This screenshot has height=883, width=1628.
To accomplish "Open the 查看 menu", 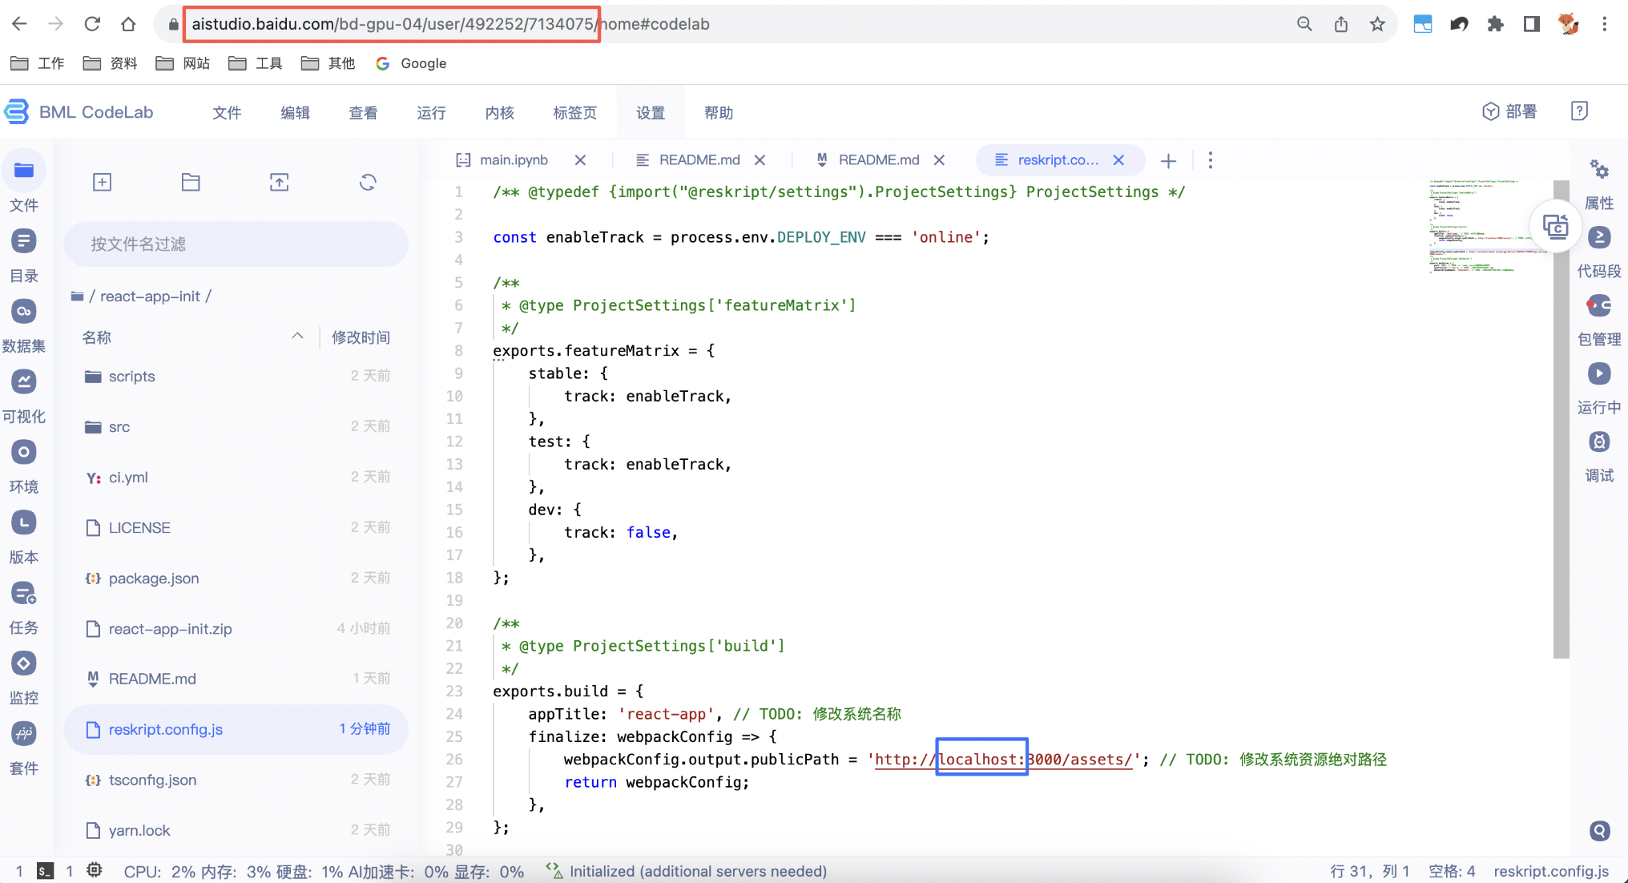I will pyautogui.click(x=363, y=113).
